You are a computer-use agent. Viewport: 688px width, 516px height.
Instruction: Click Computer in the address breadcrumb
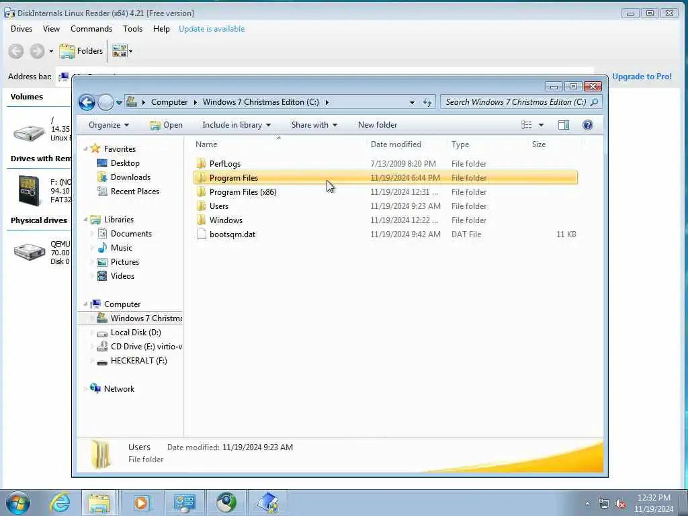click(x=169, y=102)
